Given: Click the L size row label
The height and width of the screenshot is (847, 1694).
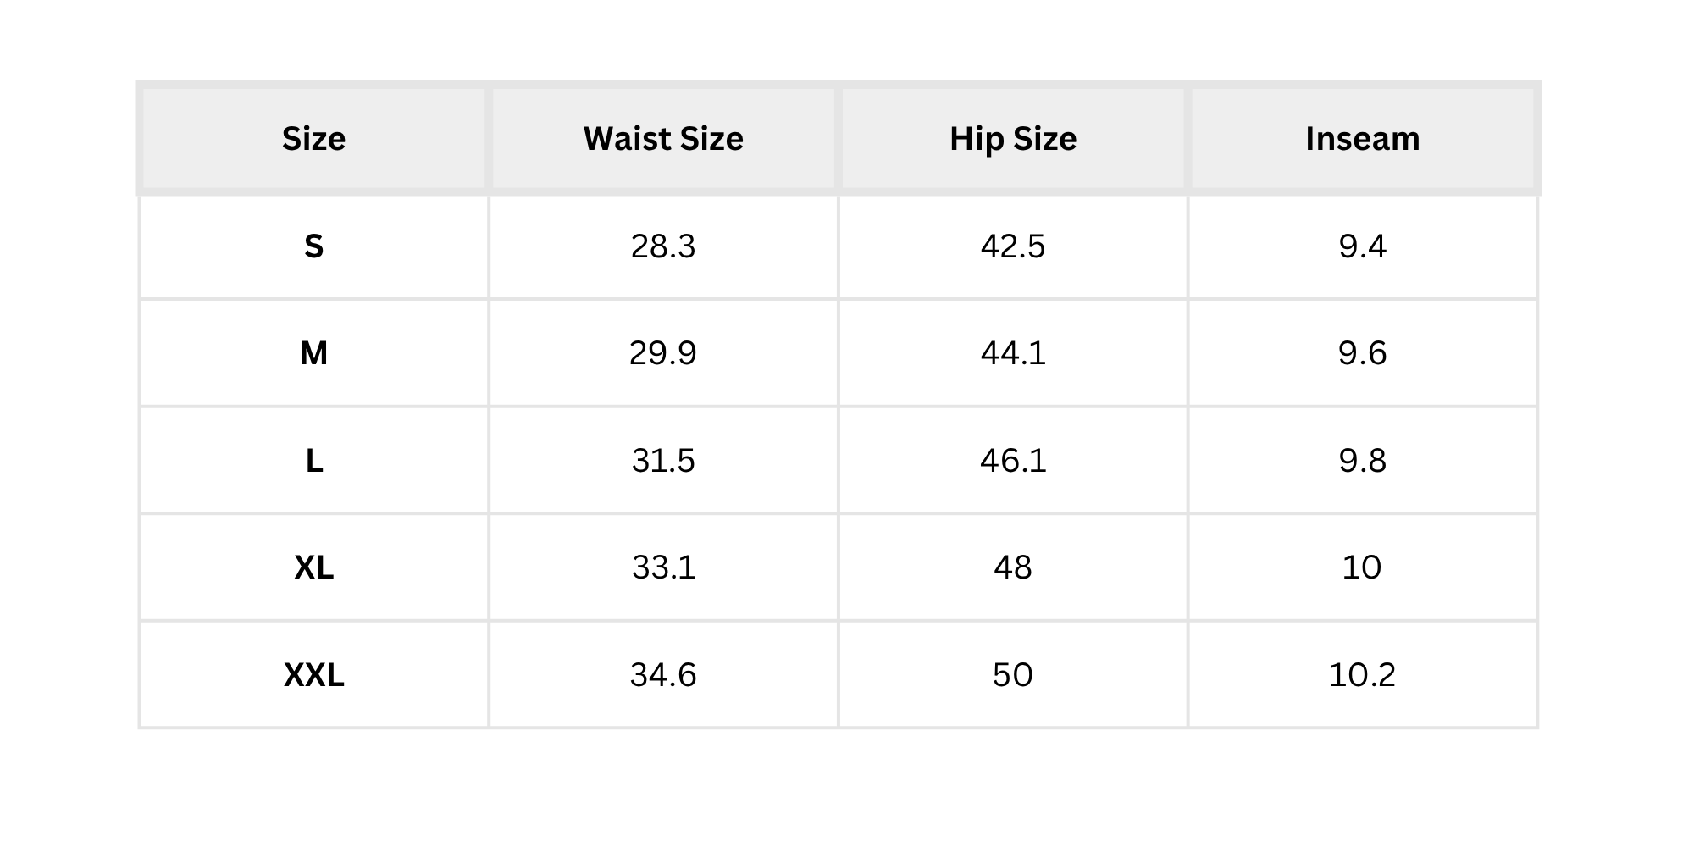Looking at the screenshot, I should tap(314, 461).
